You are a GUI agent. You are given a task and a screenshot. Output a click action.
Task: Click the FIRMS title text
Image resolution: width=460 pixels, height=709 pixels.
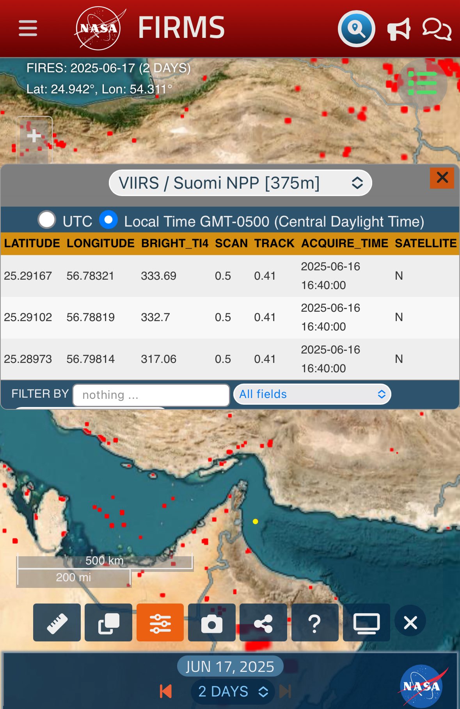(x=181, y=28)
